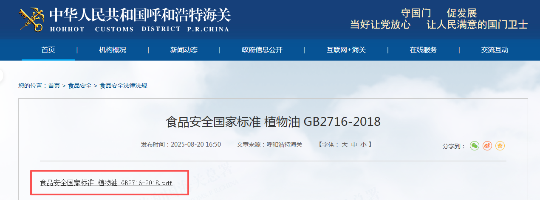Image resolution: width=540 pixels, height=200 pixels.
Task: Expand the 互联网+海关 navigation menu
Action: [x=346, y=50]
